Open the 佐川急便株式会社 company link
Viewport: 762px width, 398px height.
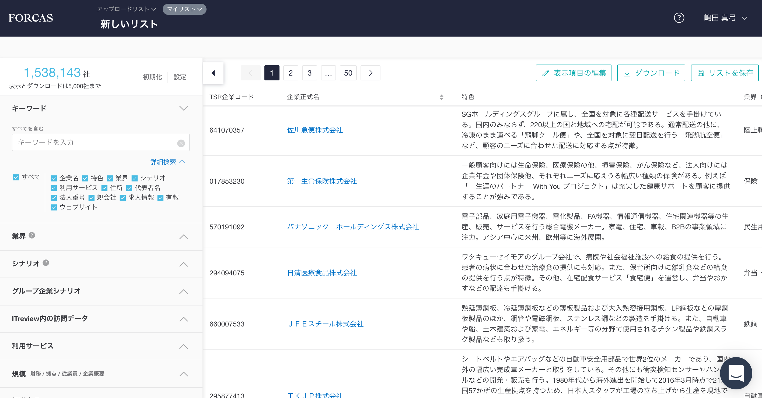click(315, 130)
